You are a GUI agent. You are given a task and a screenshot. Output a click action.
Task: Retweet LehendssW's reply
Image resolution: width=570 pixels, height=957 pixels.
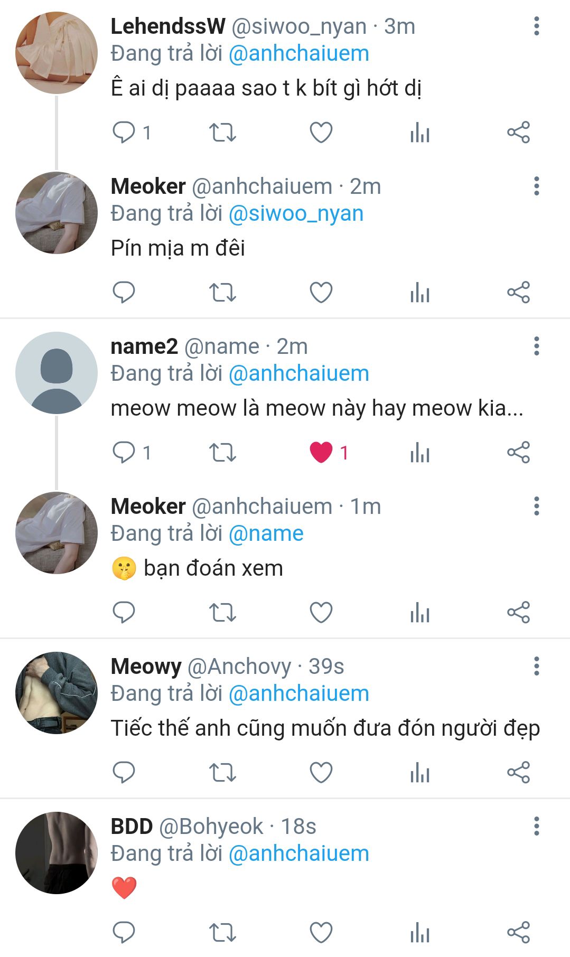click(x=222, y=132)
